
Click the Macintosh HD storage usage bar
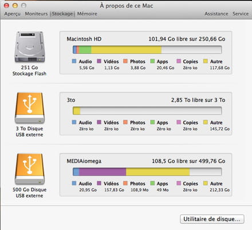pos(147,50)
